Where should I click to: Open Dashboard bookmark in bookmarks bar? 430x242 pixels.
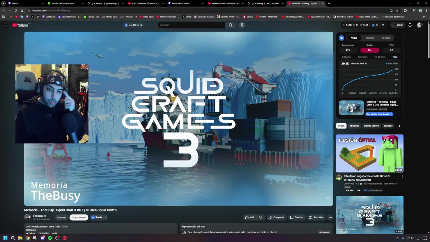pos(49,16)
